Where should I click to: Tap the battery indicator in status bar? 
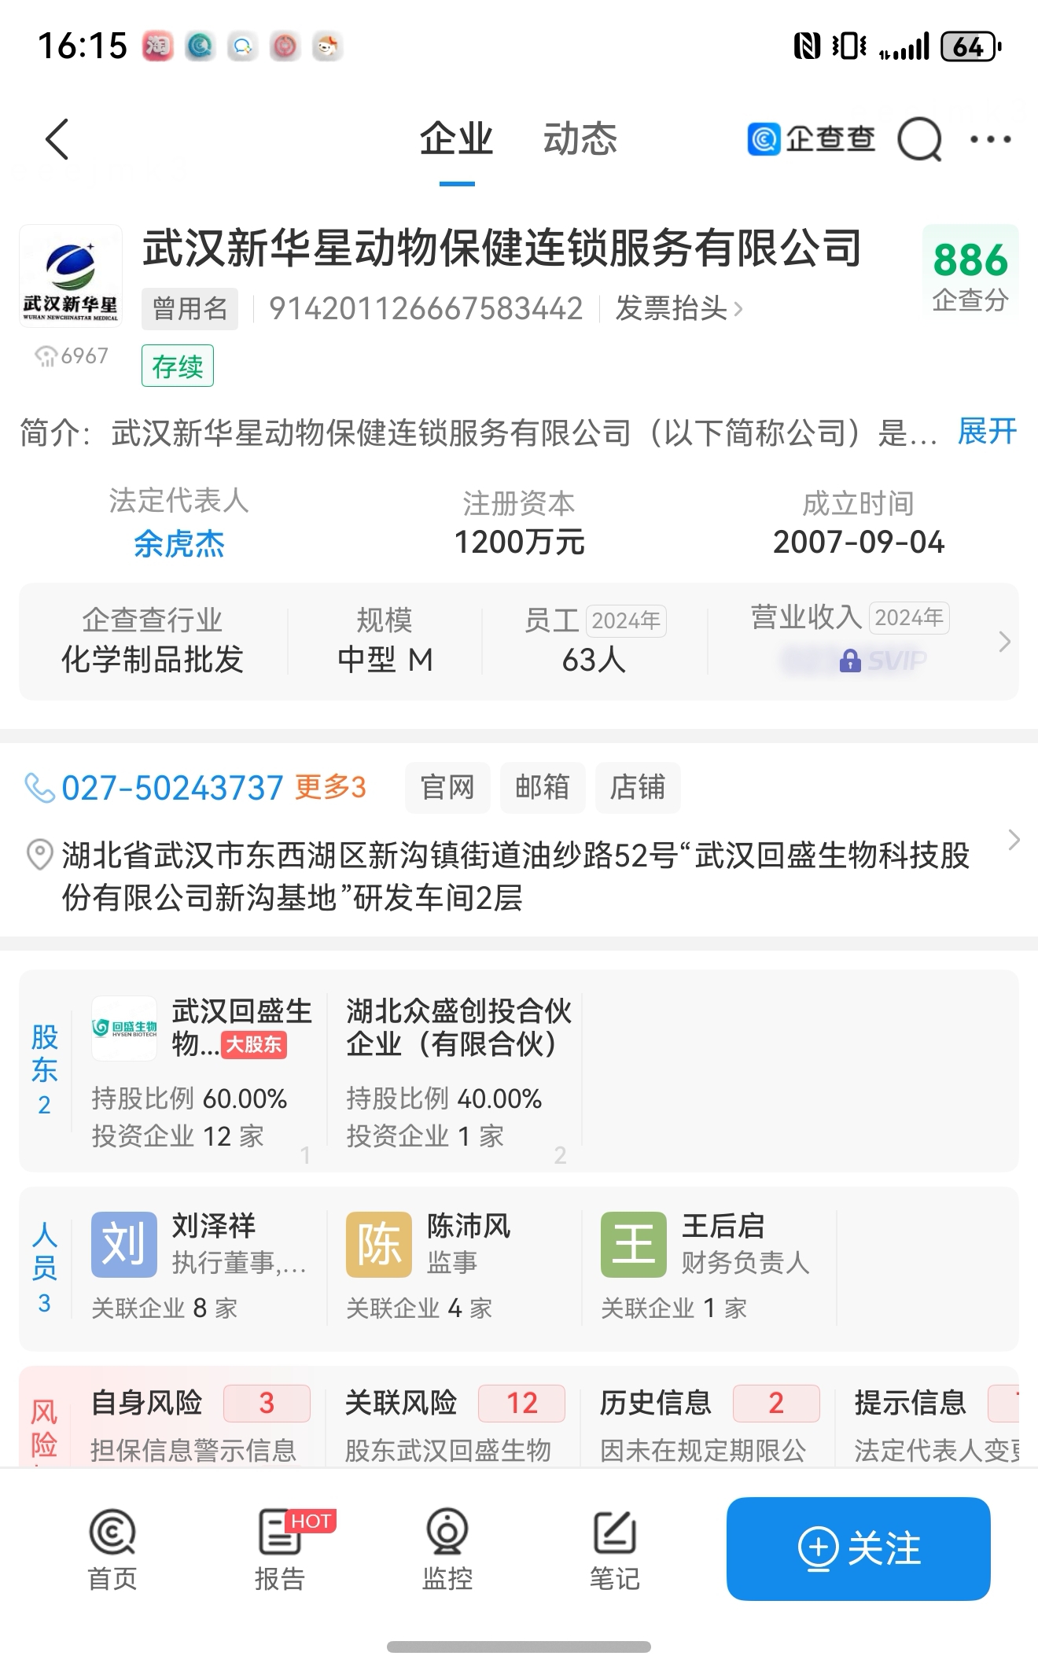click(x=971, y=46)
